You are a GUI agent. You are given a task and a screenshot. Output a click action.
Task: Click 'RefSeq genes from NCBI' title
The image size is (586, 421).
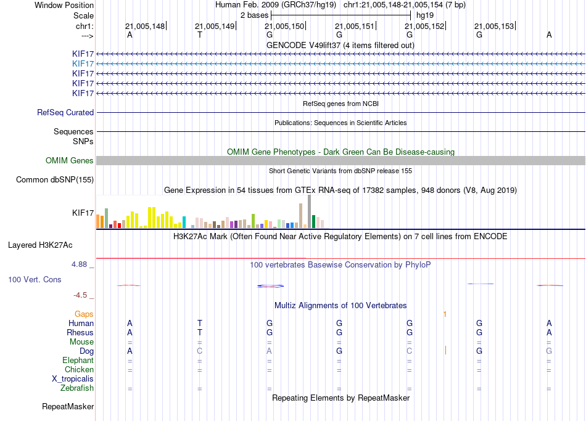[x=340, y=104]
